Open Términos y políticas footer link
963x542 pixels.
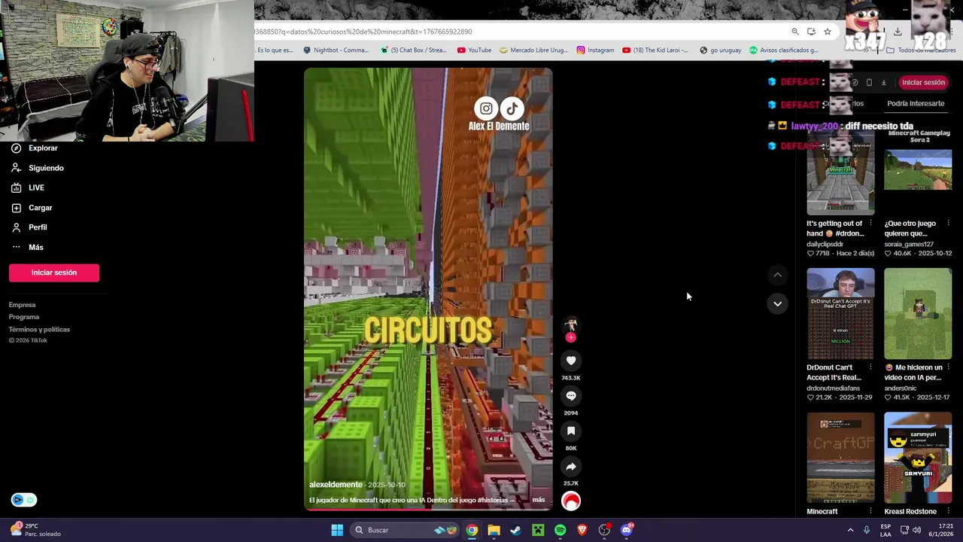(39, 329)
